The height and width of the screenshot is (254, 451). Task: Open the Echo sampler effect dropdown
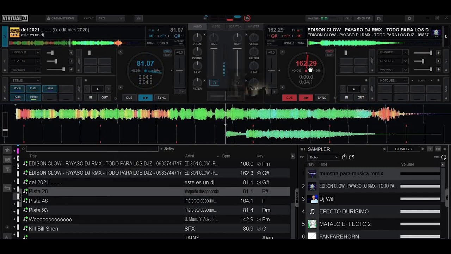323,157
